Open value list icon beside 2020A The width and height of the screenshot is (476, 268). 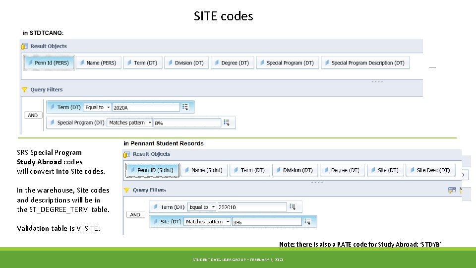coord(185,107)
